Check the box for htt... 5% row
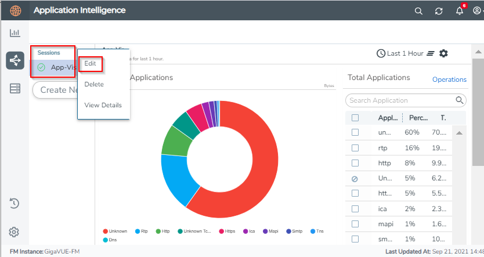This screenshot has width=484, height=257. pos(355,193)
